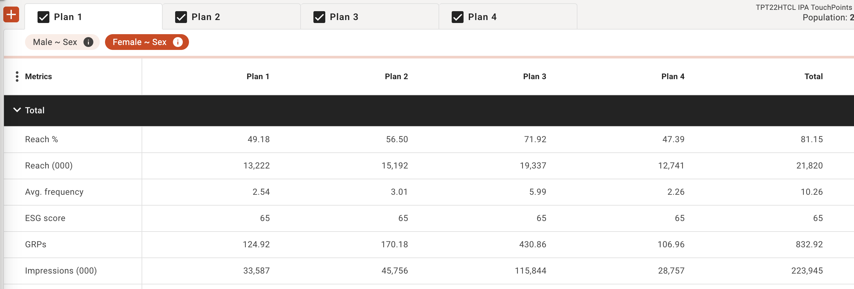Select the Reach % metric row
This screenshot has height=289, width=854.
click(429, 139)
